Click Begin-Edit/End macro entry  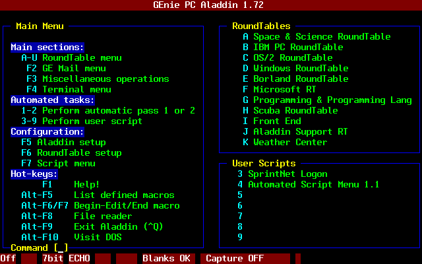pos(100,205)
